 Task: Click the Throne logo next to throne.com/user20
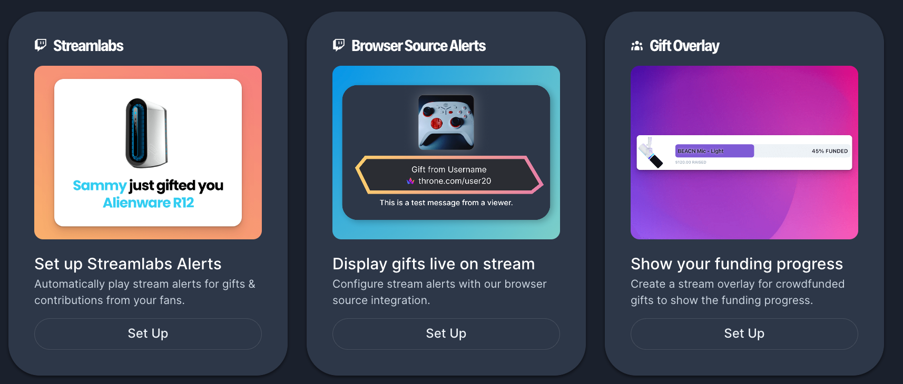click(410, 181)
